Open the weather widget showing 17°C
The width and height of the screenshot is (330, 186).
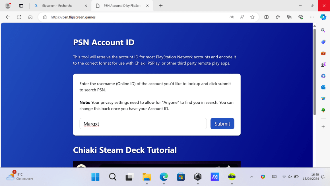point(19,177)
